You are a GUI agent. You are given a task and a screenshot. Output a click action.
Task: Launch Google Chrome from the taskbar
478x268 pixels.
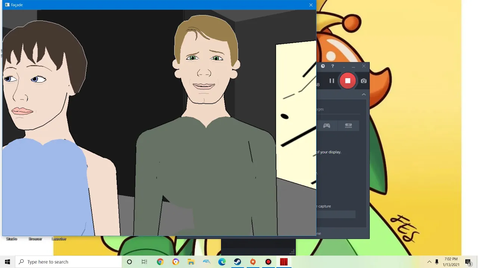point(160,262)
